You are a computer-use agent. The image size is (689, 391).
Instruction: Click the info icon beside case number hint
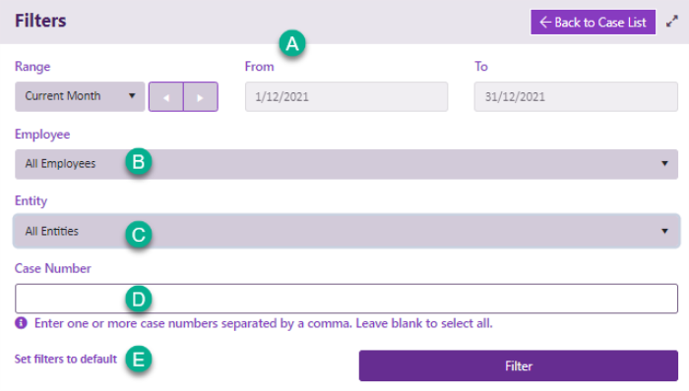(x=21, y=323)
